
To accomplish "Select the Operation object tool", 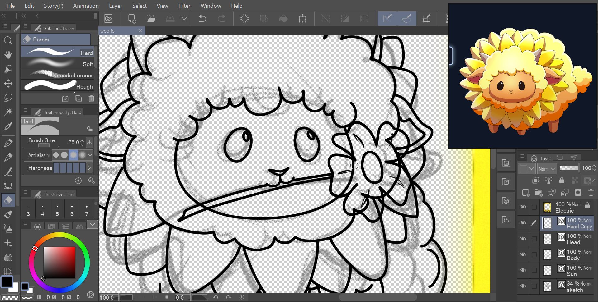I will point(8,69).
